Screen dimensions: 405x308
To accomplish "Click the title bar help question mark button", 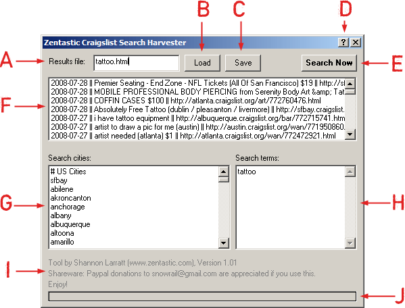I will (x=343, y=43).
